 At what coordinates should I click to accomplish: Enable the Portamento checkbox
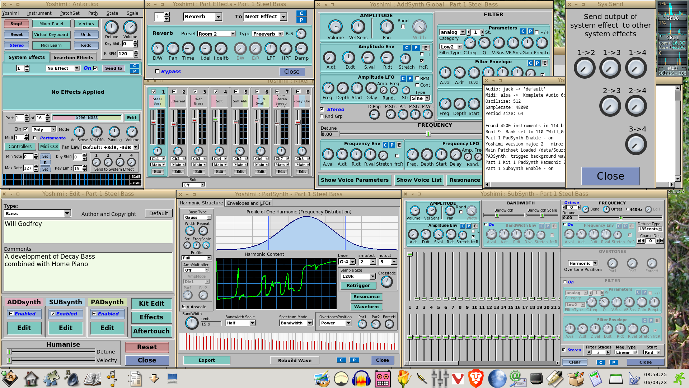click(x=35, y=138)
